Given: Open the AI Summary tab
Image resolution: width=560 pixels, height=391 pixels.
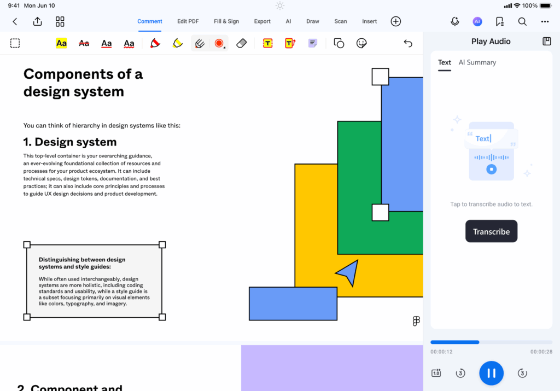Looking at the screenshot, I should 477,62.
